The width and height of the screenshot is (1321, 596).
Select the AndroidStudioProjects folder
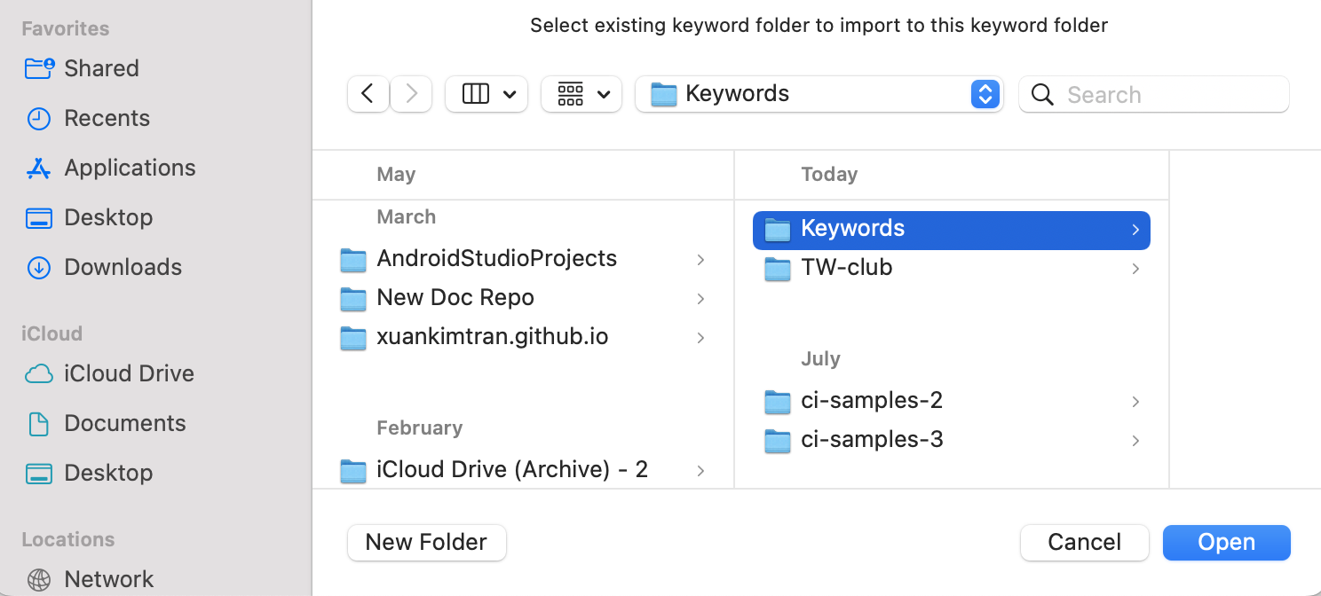tap(496, 258)
